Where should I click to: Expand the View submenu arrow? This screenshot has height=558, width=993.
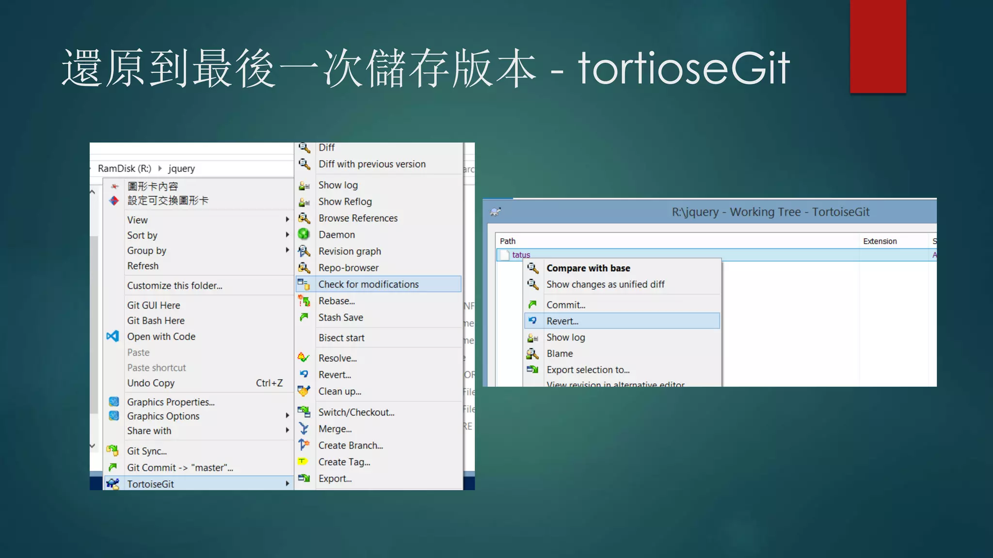[287, 219]
